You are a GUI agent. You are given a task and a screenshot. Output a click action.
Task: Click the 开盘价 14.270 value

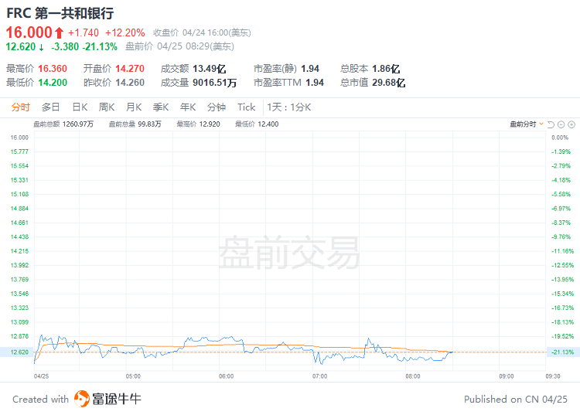130,69
